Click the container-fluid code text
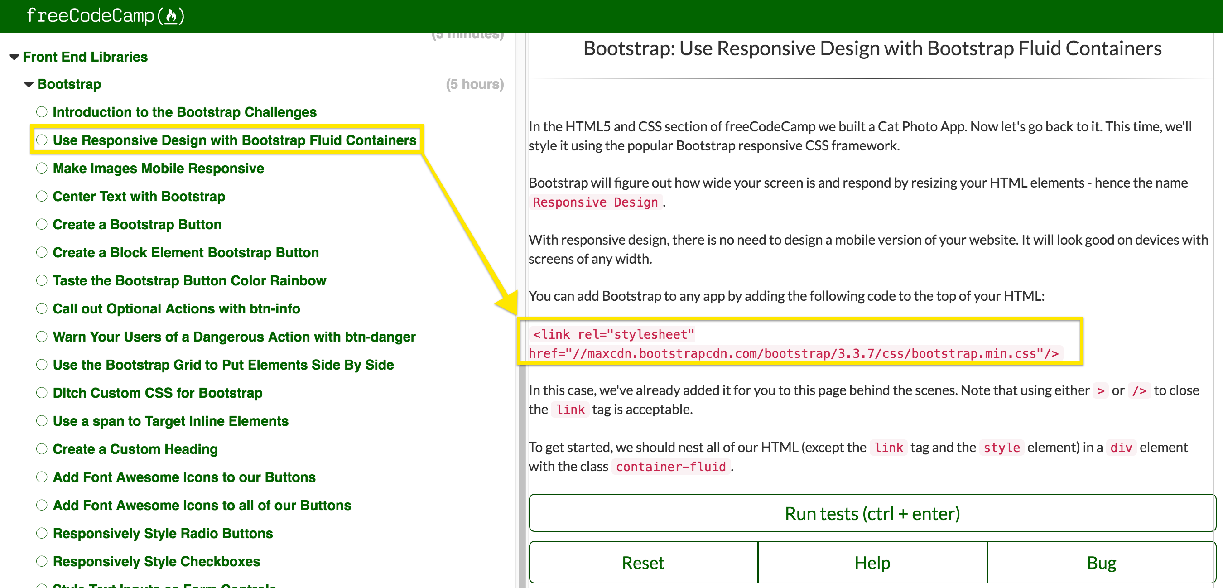This screenshot has height=588, width=1223. tap(670, 467)
